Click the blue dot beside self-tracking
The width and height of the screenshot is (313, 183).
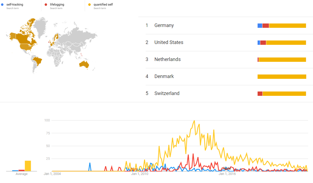click(x=2, y=5)
